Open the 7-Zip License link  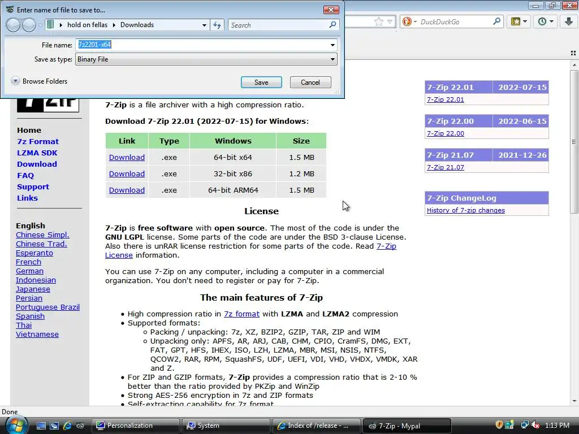(x=386, y=246)
